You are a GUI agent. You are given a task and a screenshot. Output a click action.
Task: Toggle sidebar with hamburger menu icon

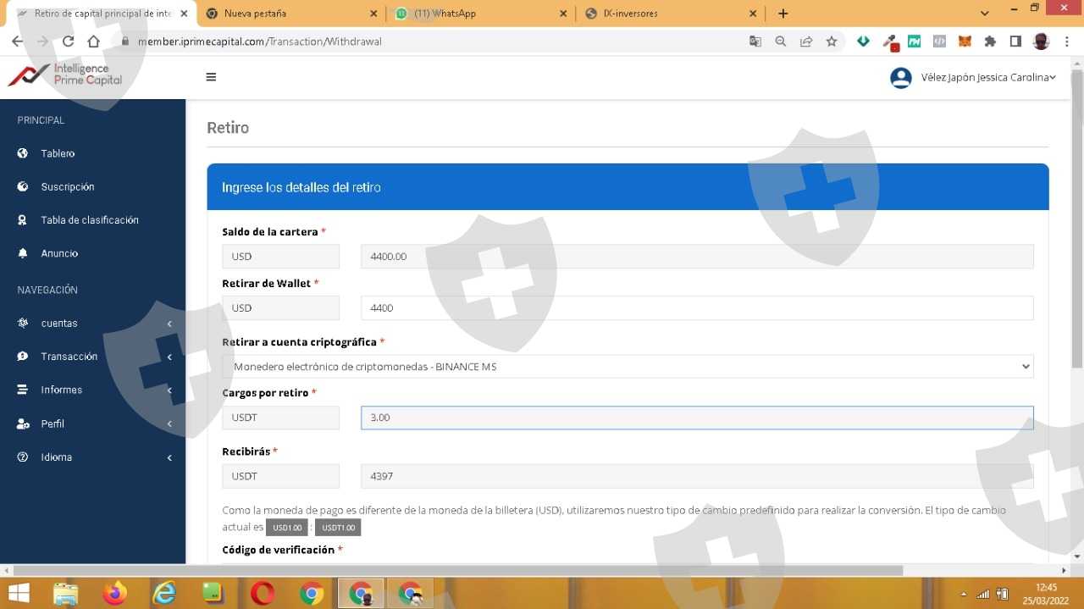point(211,77)
